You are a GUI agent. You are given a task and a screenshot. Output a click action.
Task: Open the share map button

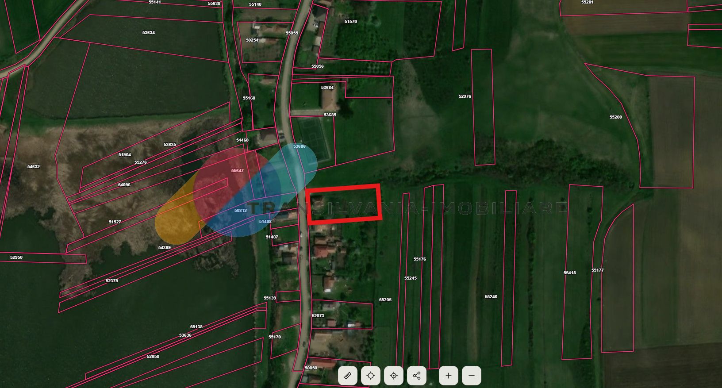417,376
